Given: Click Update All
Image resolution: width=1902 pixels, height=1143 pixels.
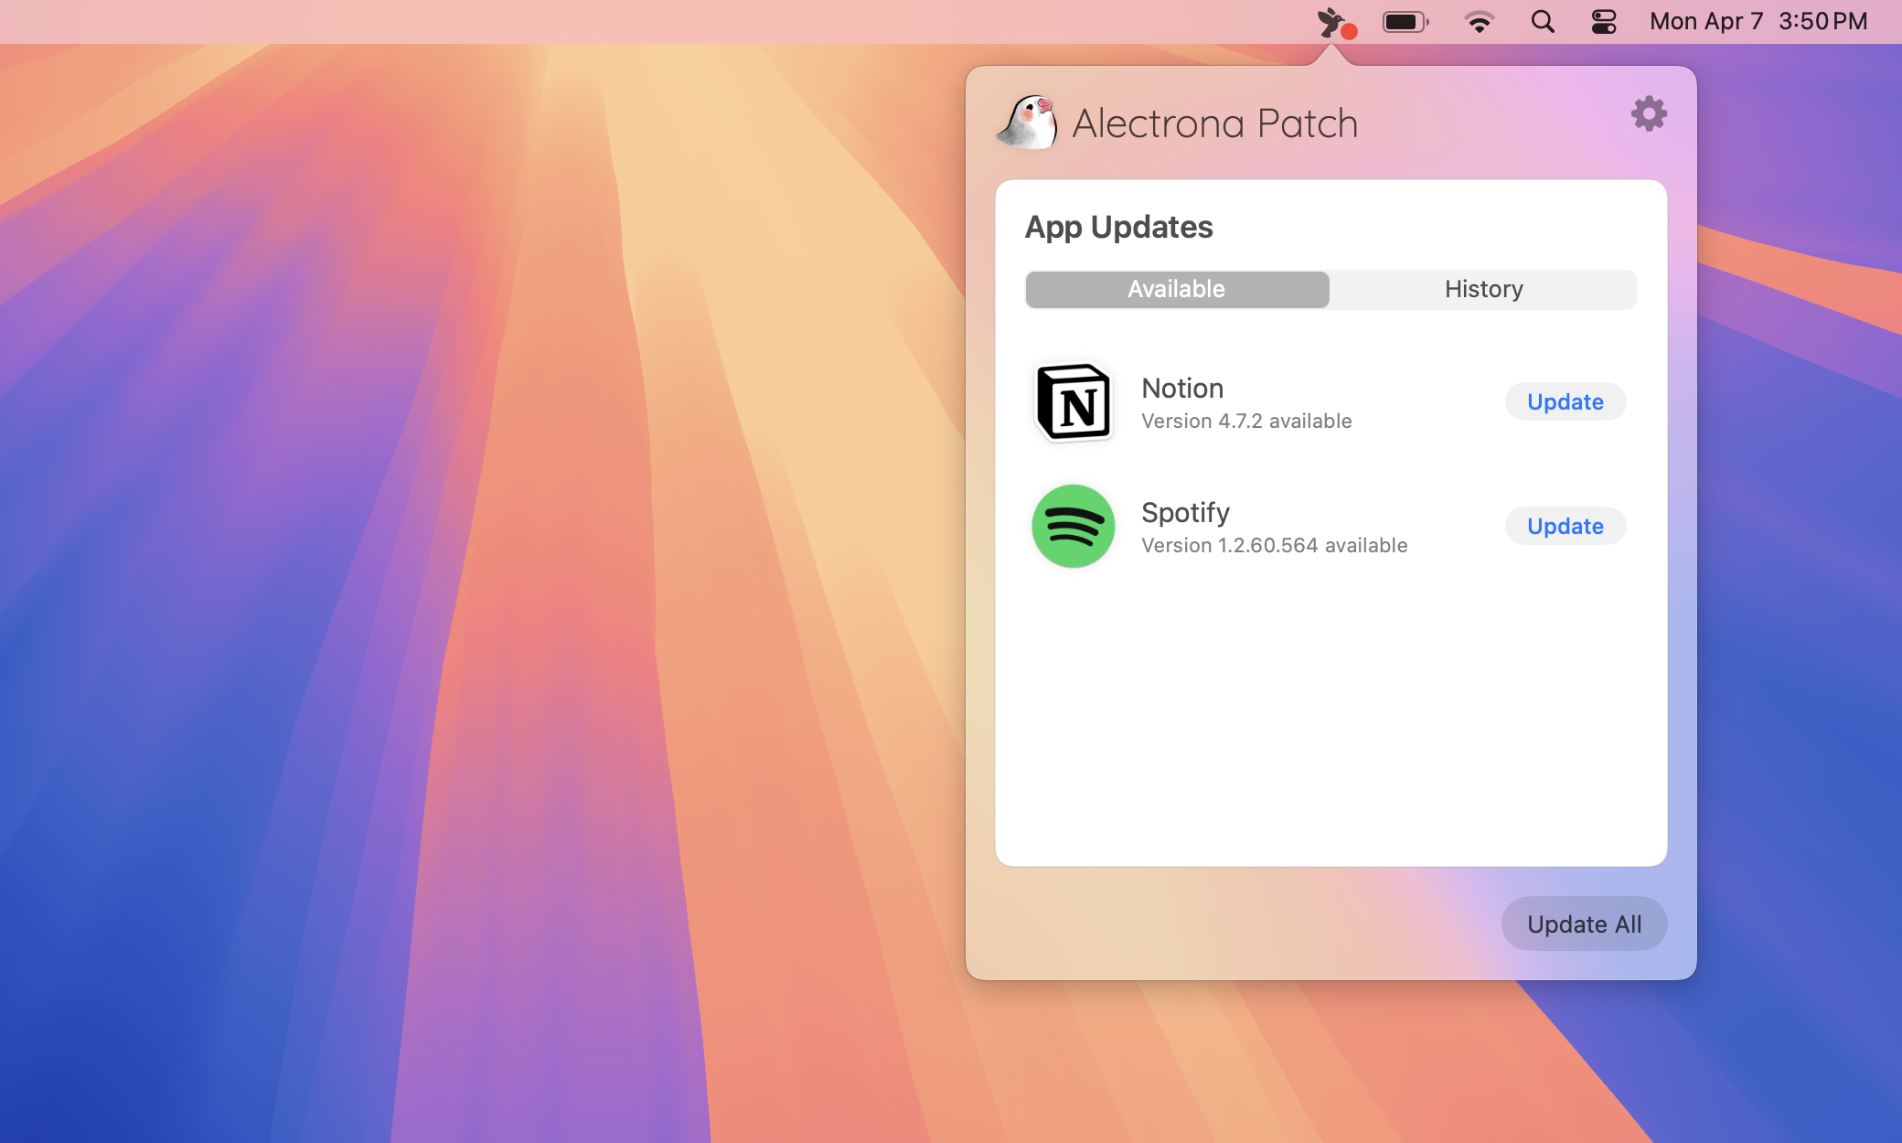Looking at the screenshot, I should point(1584,924).
